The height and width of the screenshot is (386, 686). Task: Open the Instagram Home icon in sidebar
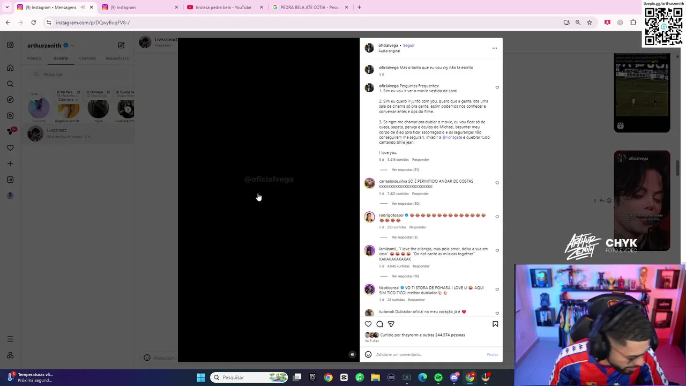pos(10,68)
